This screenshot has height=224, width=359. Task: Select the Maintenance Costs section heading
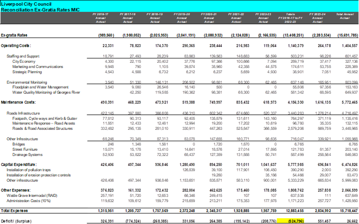coord(18,102)
